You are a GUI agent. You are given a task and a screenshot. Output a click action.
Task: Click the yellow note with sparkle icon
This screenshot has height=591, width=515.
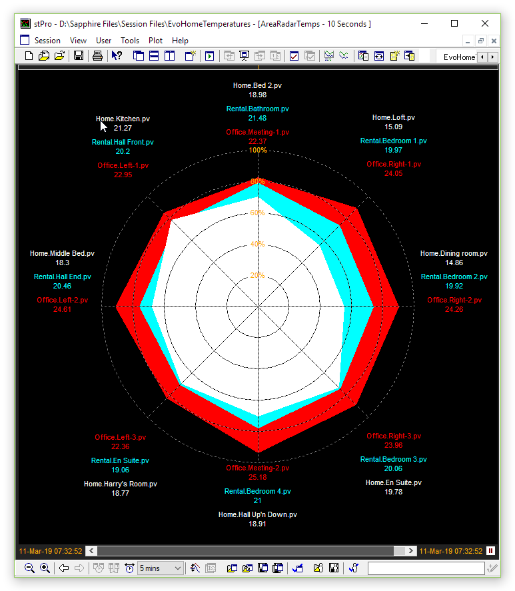click(394, 56)
